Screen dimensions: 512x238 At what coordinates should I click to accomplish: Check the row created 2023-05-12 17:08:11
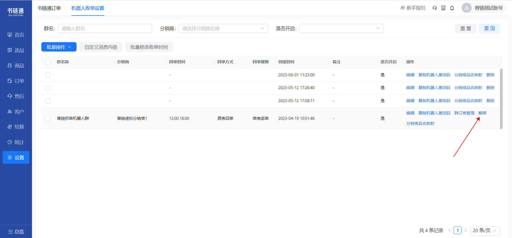(48, 101)
